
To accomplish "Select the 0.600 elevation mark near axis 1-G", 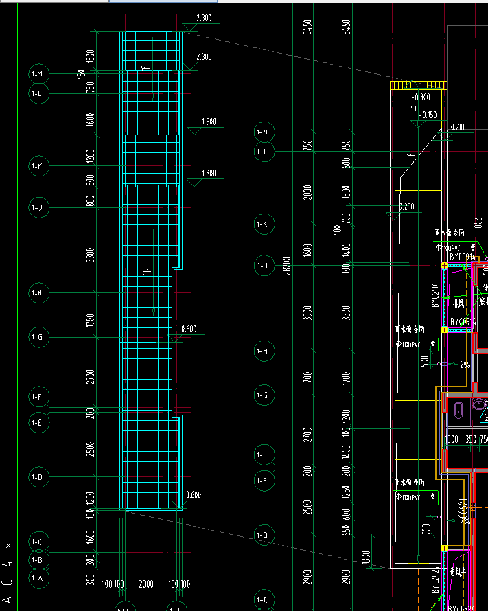I will (x=189, y=330).
